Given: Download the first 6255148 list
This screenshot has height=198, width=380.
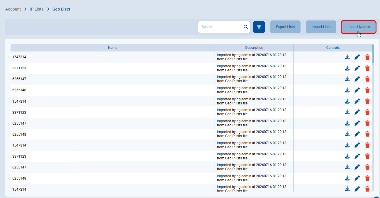Looking at the screenshot, I should point(347,90).
